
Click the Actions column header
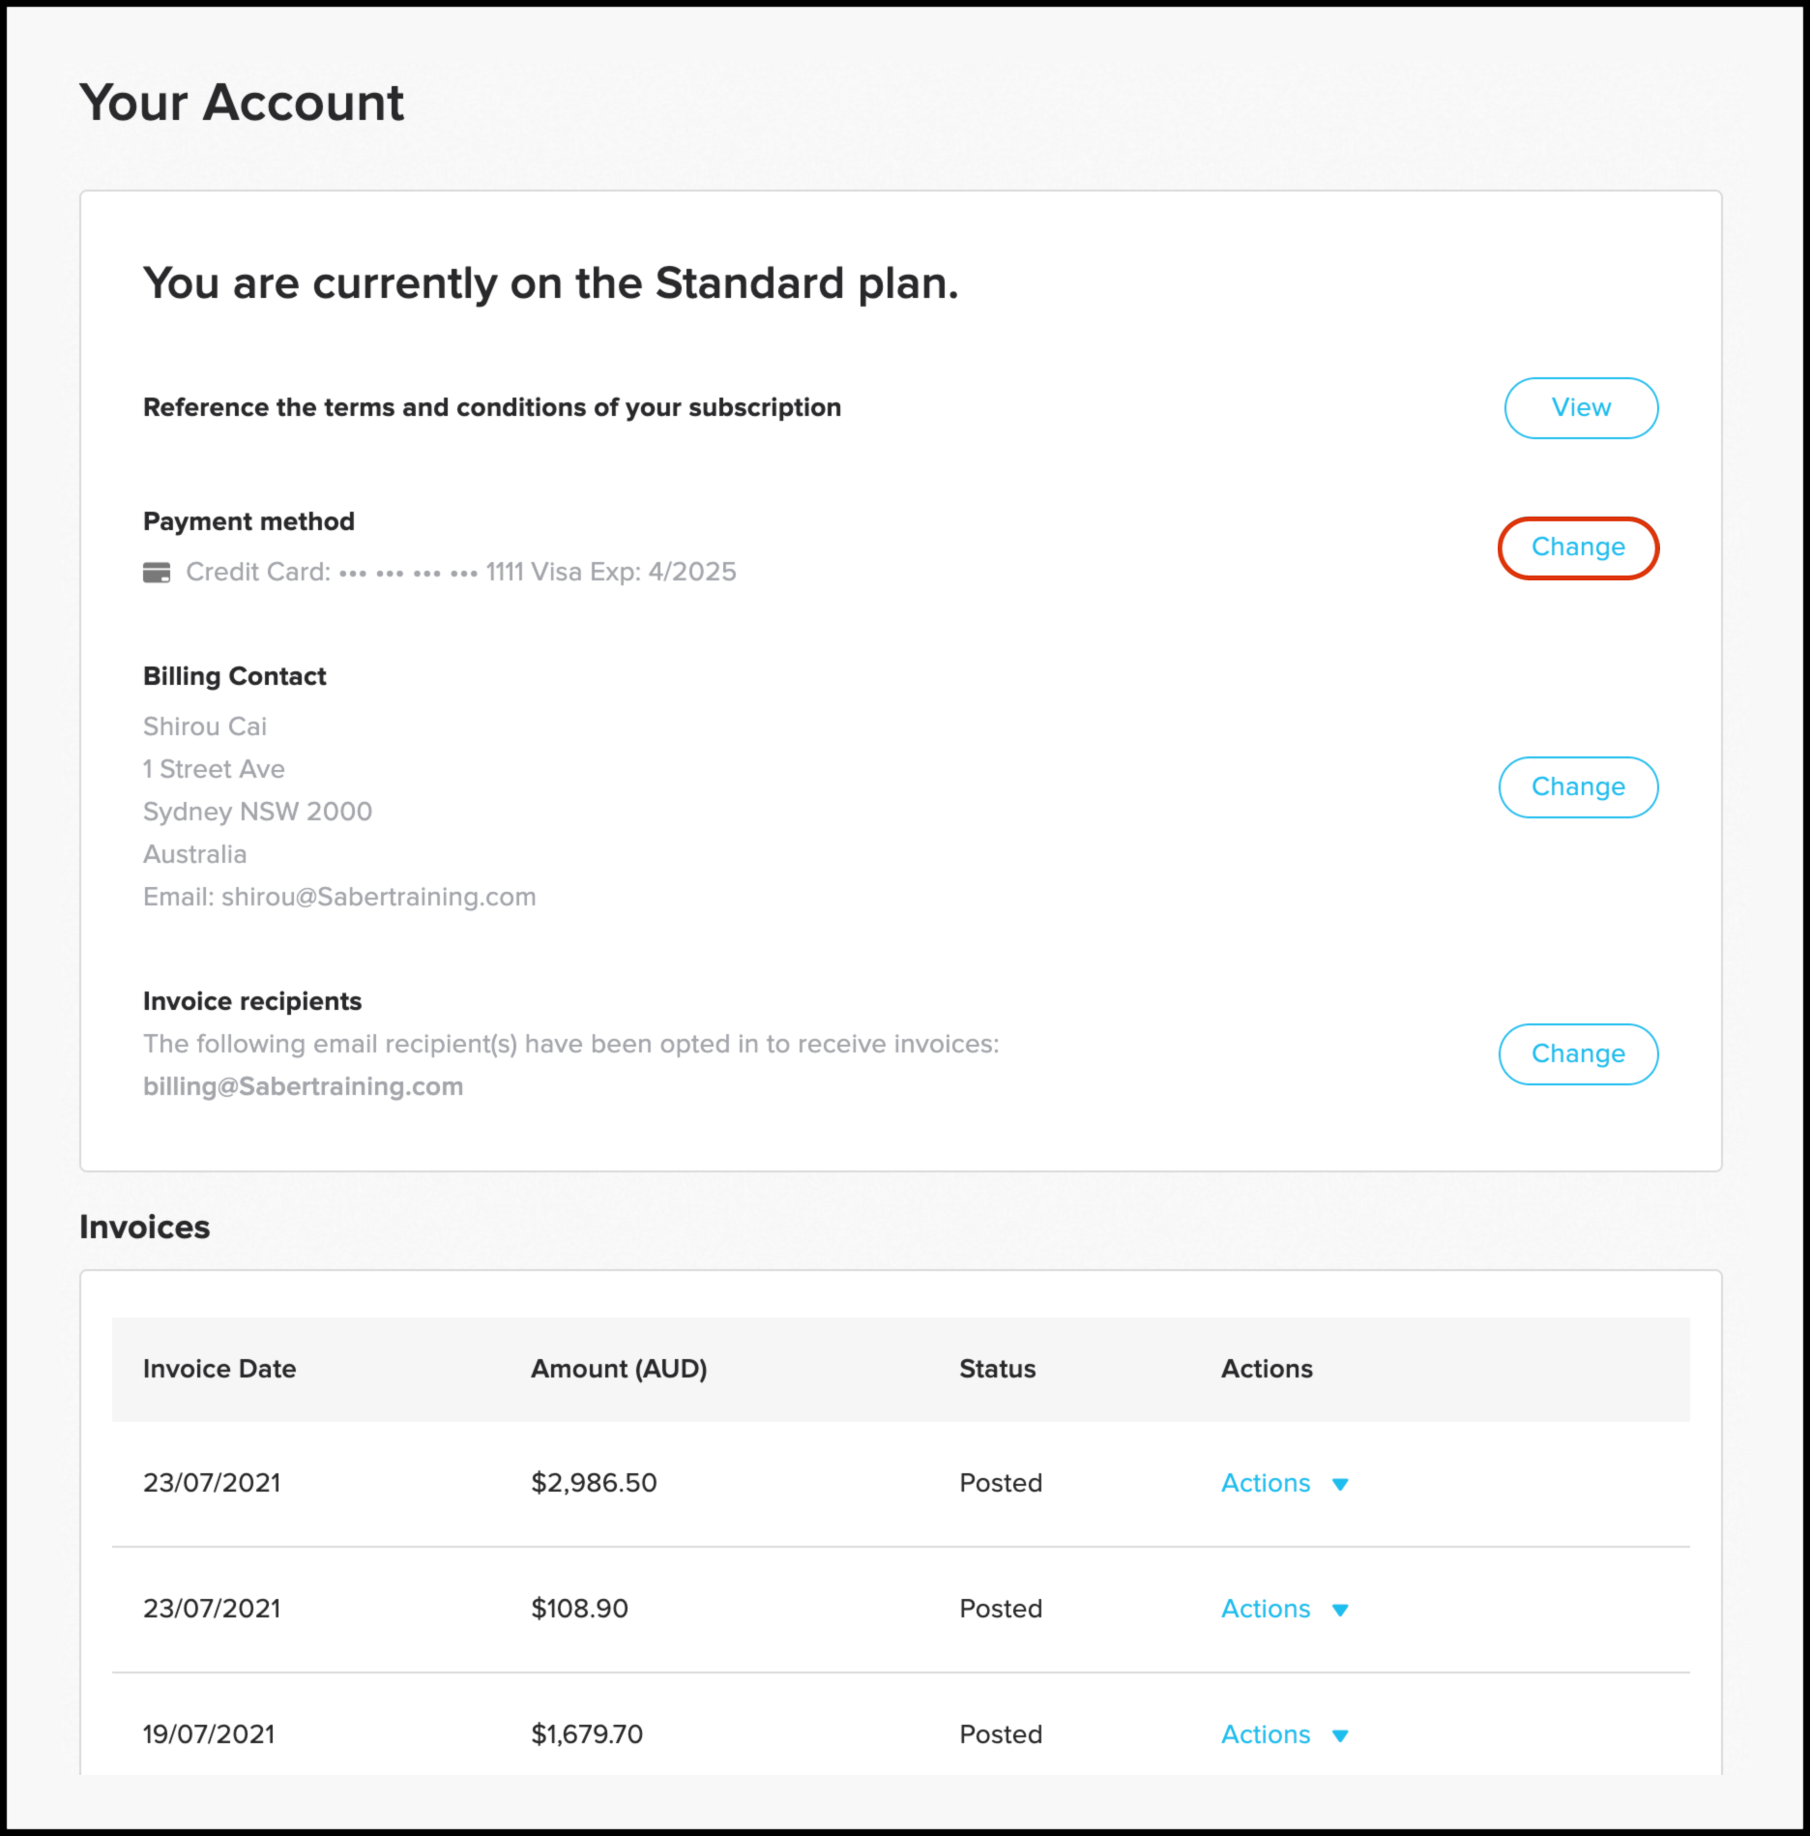[1267, 1370]
